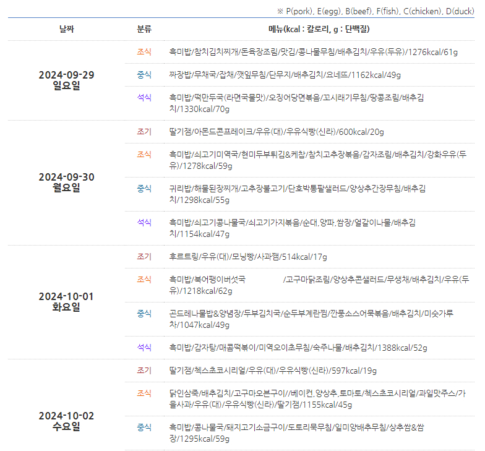Select the 2024-09-30 월요일 date cell
This screenshot has height=451, width=485.
point(66,183)
